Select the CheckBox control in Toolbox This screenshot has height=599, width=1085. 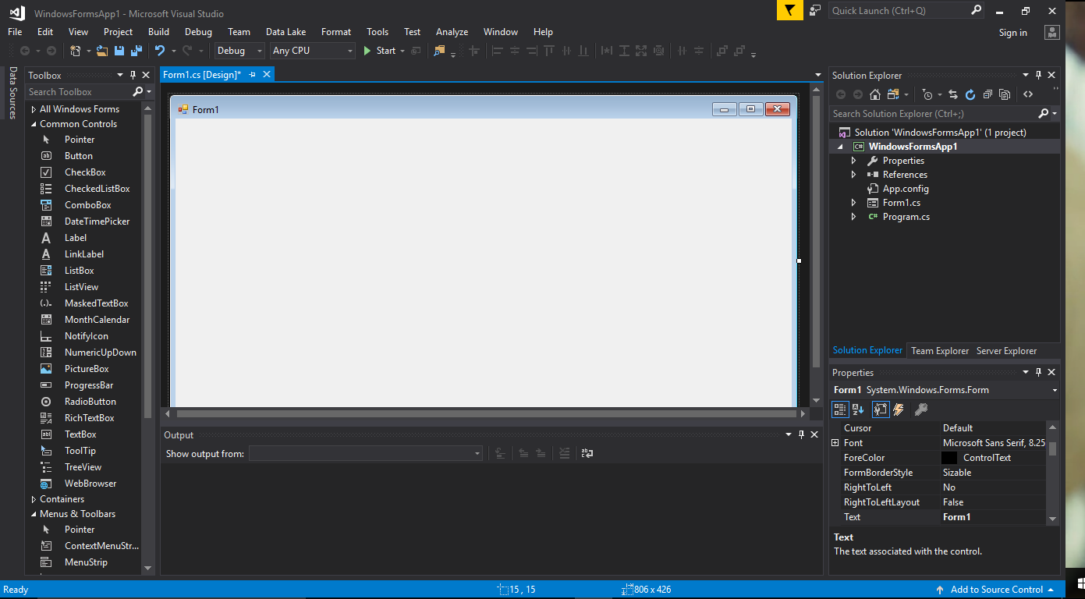pyautogui.click(x=85, y=172)
